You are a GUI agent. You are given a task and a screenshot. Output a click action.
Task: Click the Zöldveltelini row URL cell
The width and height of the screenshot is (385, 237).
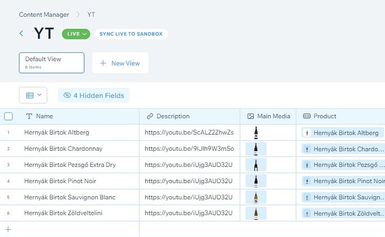tap(190, 213)
